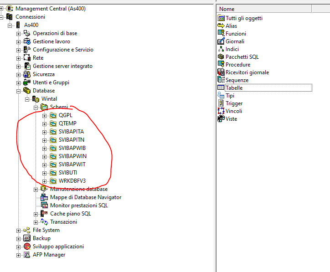Screen dimensions: 330x272
Task: Click the Manutenzione database icon
Action: pyautogui.click(x=44, y=189)
